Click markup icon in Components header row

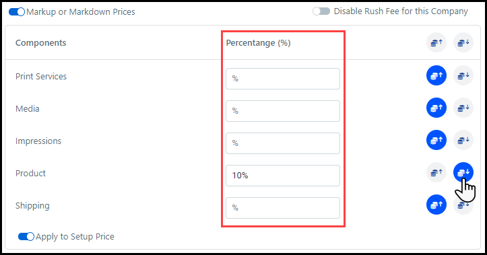[436, 42]
